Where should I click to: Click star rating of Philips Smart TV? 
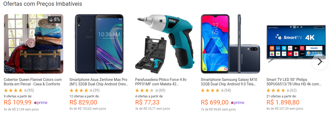[x=278, y=91]
